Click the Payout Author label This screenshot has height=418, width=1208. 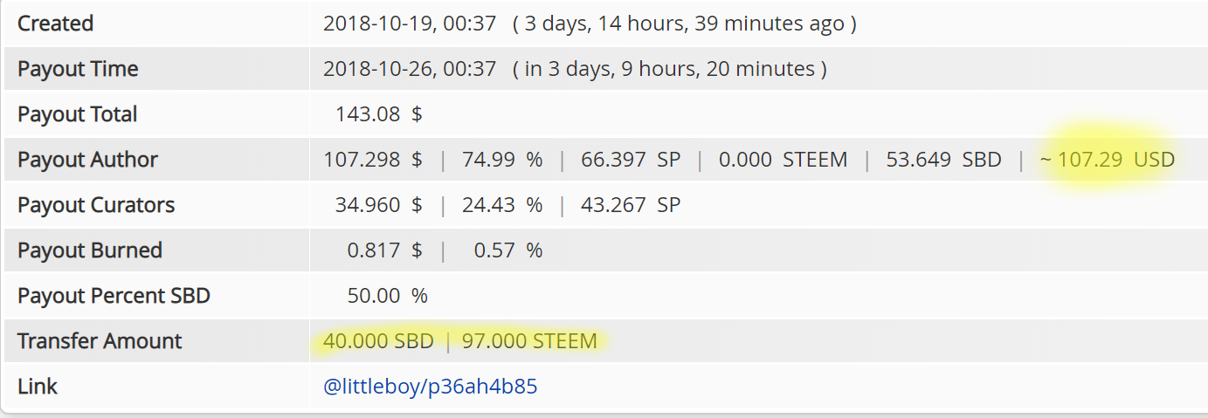(x=87, y=160)
